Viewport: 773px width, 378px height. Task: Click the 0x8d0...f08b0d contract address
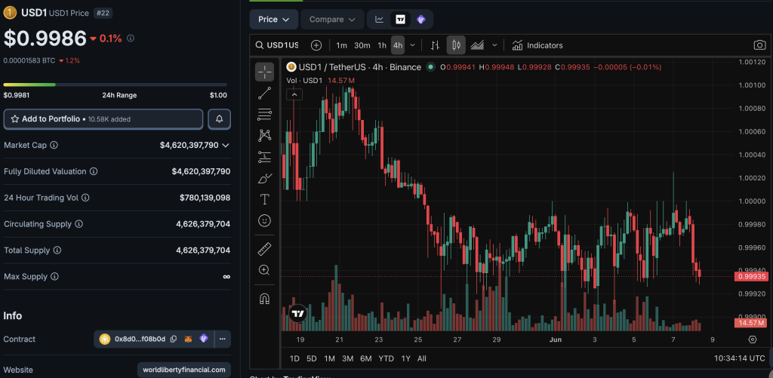140,339
